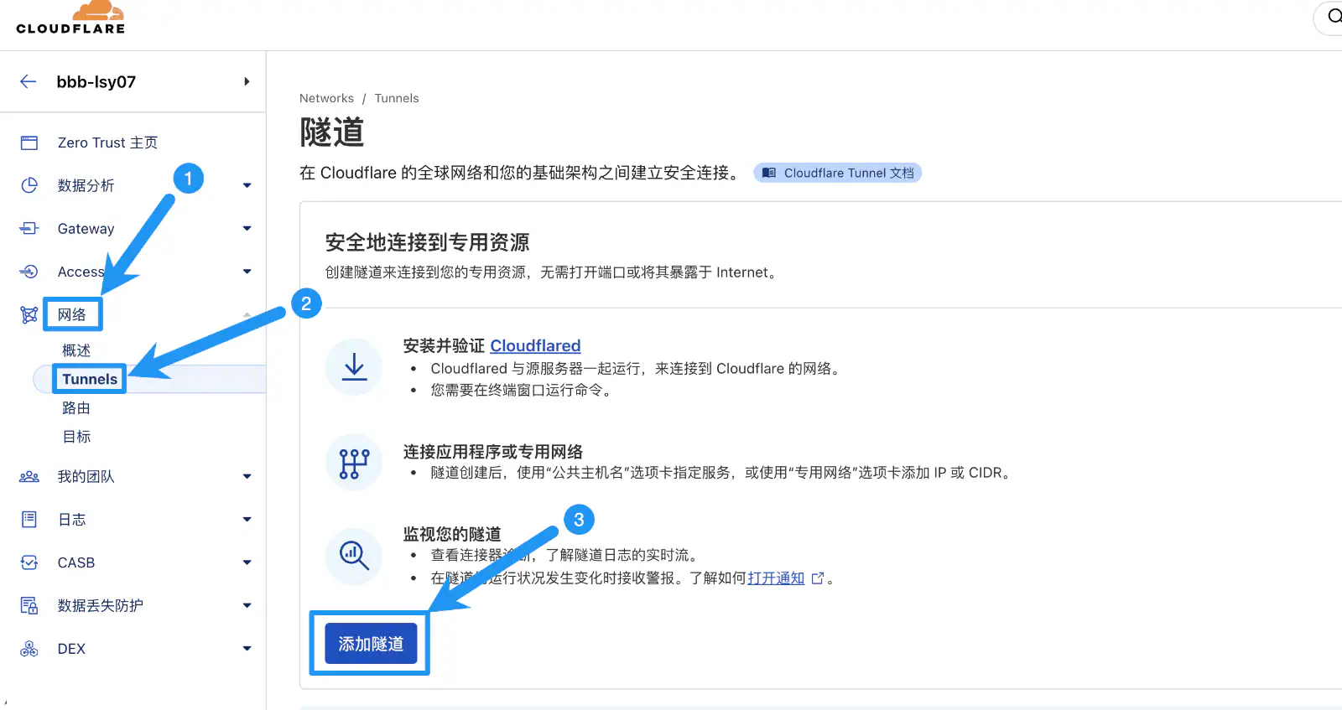Expand the Gateway menu arrow
This screenshot has width=1342, height=710.
pyautogui.click(x=247, y=228)
